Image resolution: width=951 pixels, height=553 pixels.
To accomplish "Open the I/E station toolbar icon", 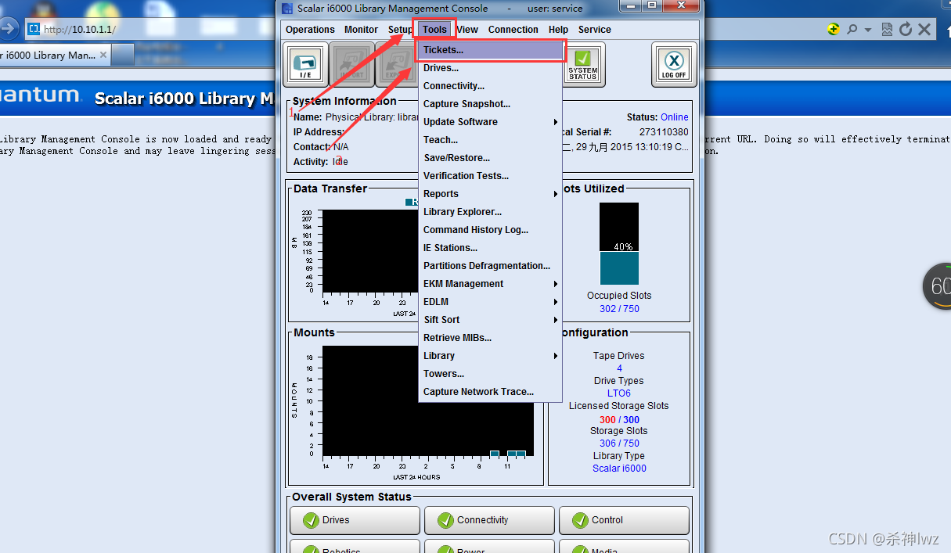I will click(305, 64).
